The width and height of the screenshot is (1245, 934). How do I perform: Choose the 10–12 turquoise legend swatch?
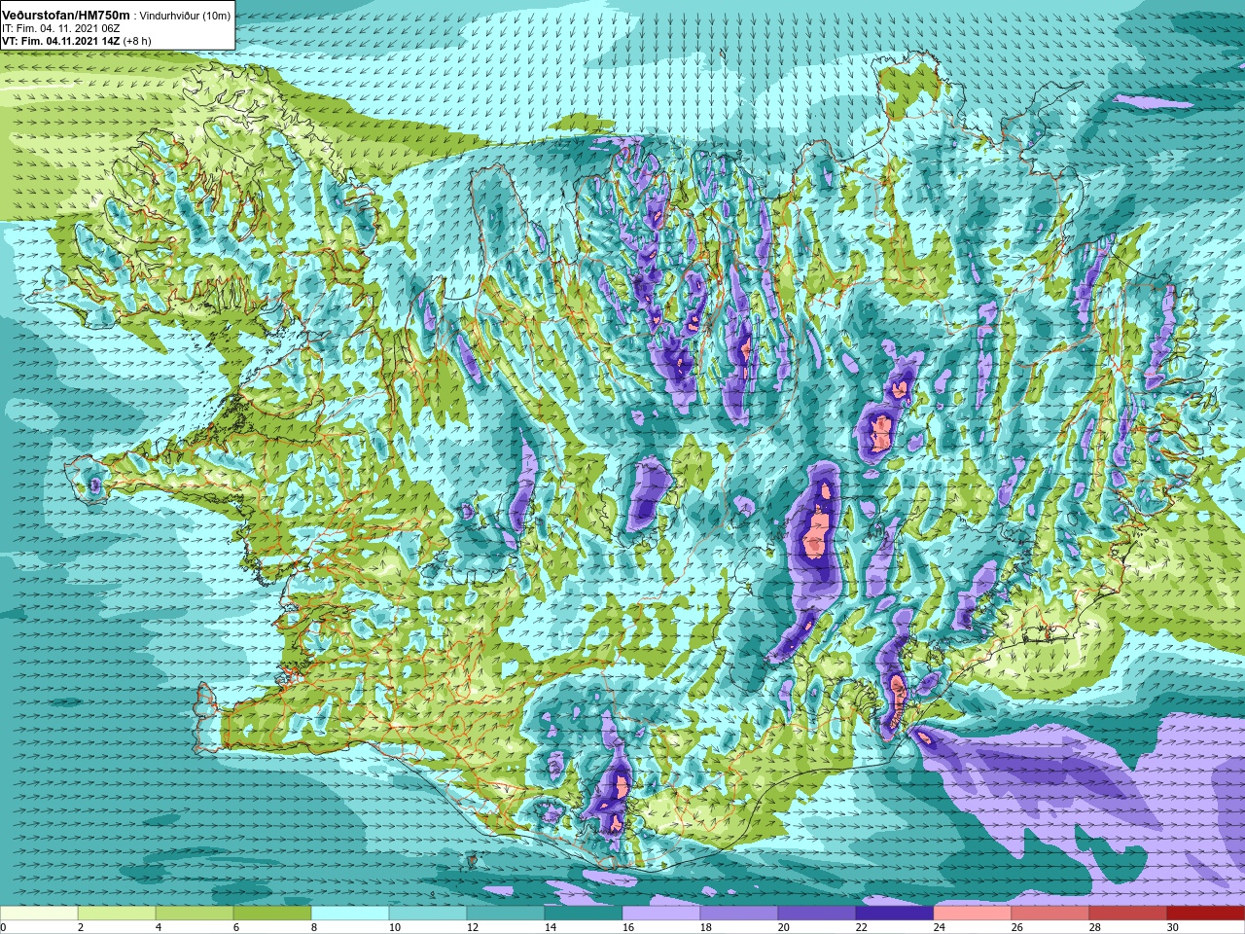click(x=428, y=914)
